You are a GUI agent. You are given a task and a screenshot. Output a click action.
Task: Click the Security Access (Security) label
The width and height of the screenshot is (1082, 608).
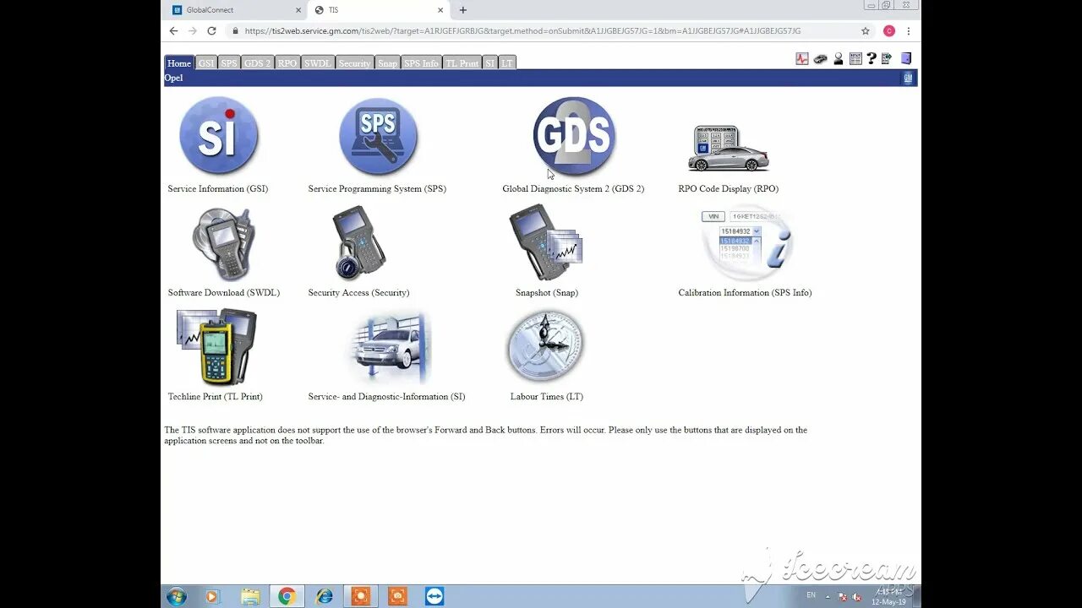(x=358, y=292)
